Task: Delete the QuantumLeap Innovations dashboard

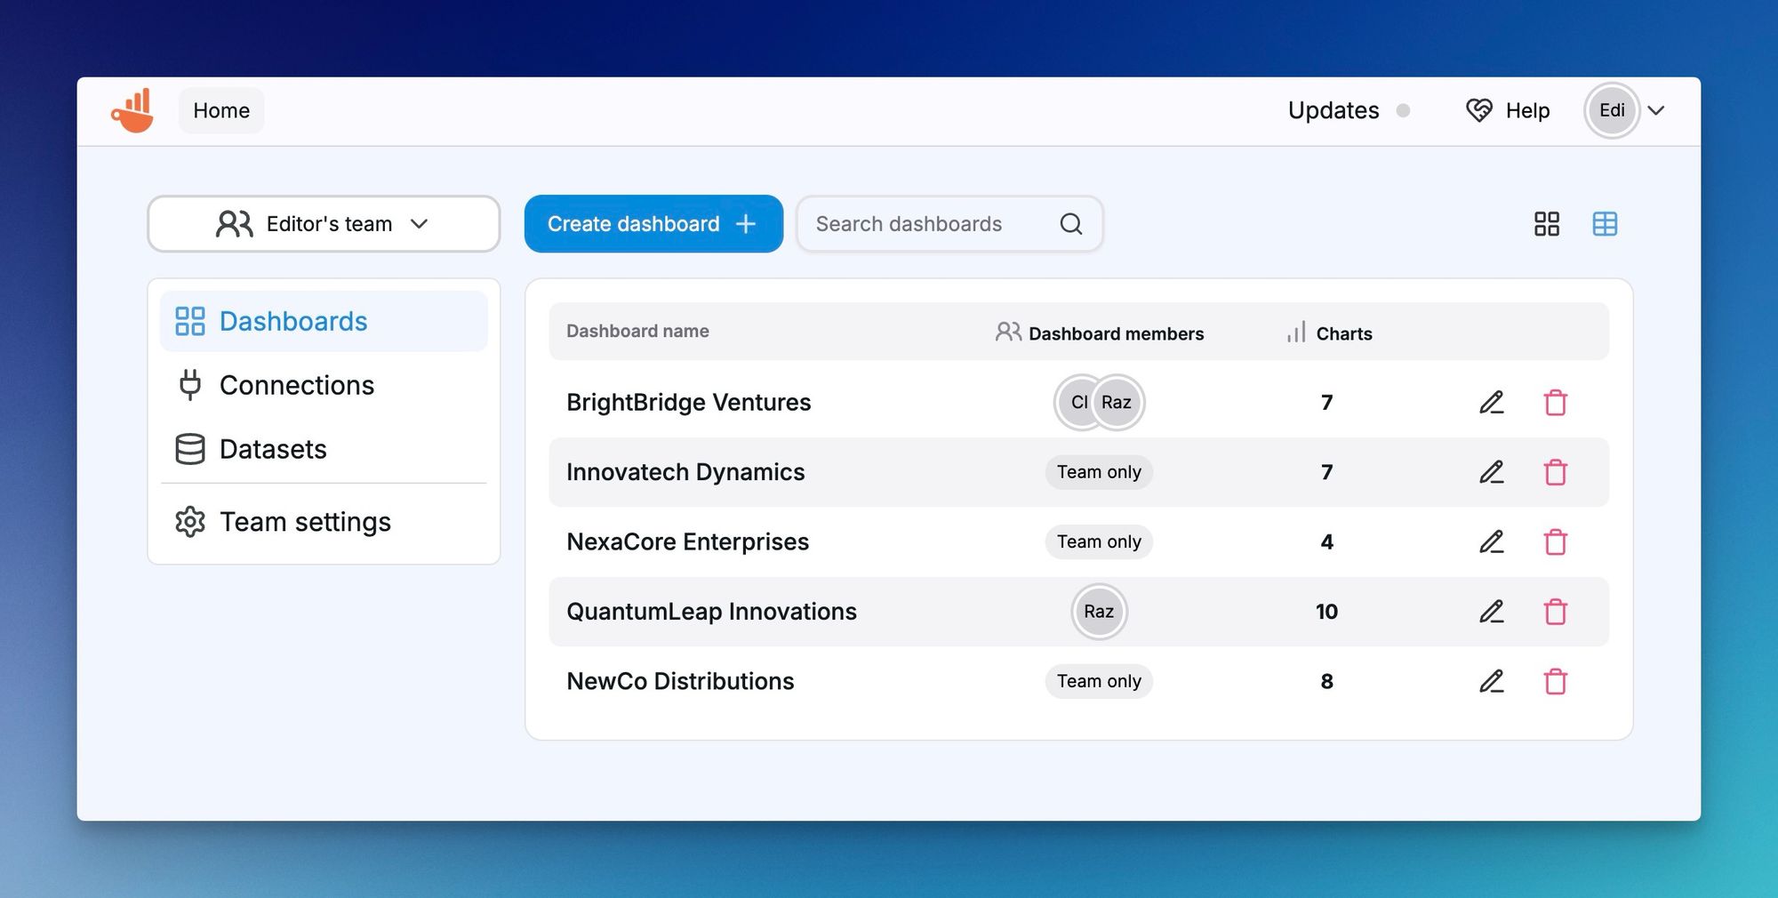Action: [x=1556, y=612]
